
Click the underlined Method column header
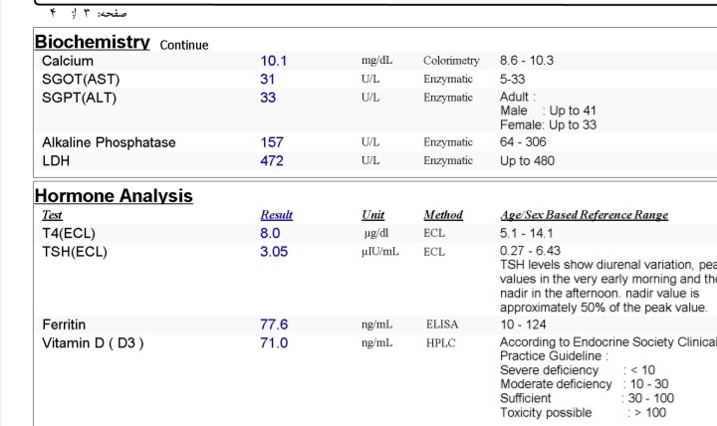(x=443, y=215)
